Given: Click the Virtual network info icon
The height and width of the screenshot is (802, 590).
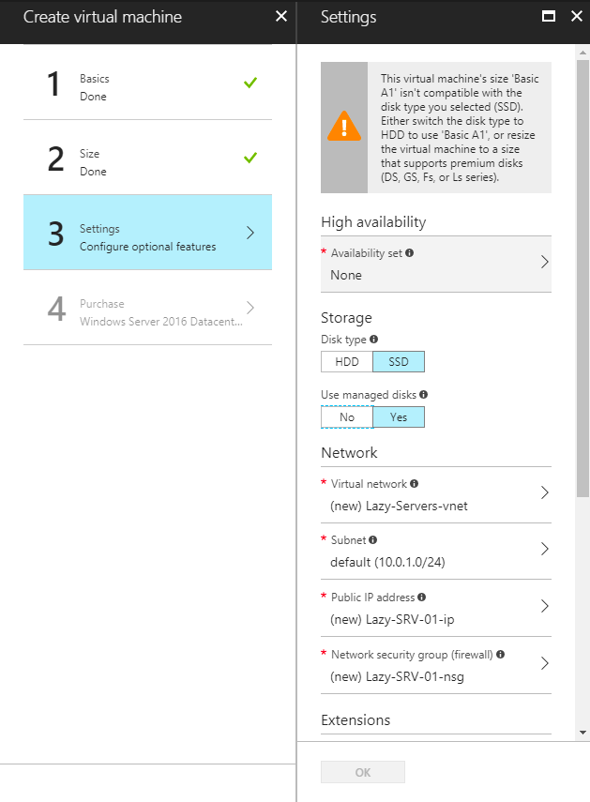Looking at the screenshot, I should [415, 484].
